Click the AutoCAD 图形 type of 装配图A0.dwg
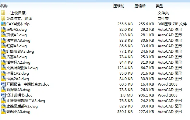This screenshot has width=190, height=120. click(x=170, y=112)
